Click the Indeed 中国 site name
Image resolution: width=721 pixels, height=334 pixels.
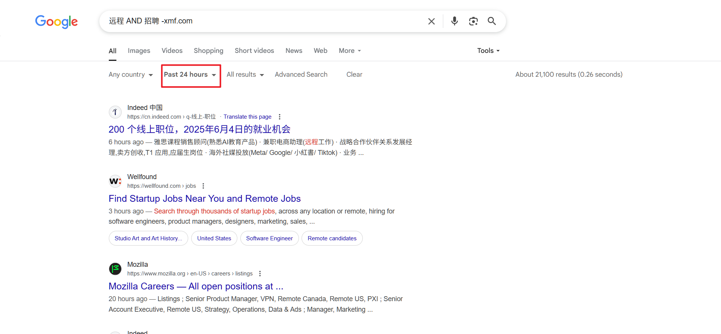145,108
